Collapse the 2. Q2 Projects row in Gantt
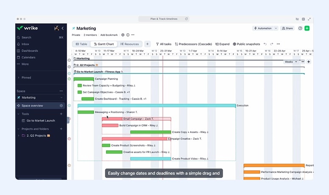The height and width of the screenshot is (195, 329). pyautogui.click(x=69, y=67)
